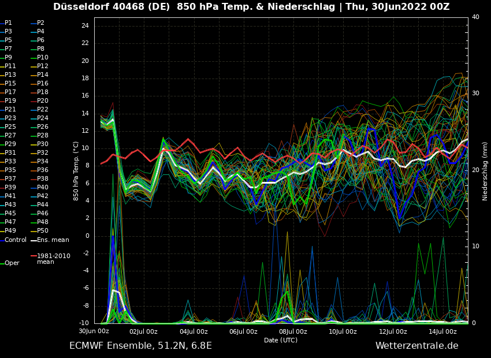Click the 24 temperature axis tick

coord(85,26)
